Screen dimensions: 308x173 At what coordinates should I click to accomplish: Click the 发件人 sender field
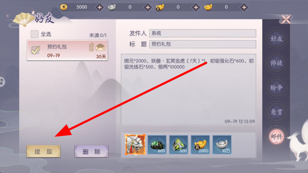202,33
